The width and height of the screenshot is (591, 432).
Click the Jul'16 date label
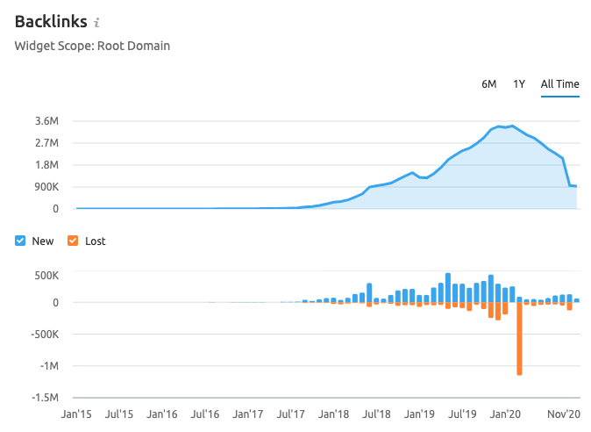click(204, 414)
